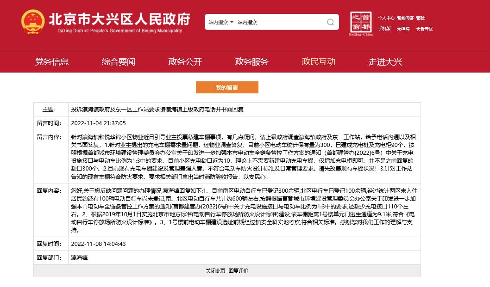Image resolution: width=490 pixels, height=287 pixels.
Task: Open the 党务信息 navigation tab
Action: (x=52, y=61)
